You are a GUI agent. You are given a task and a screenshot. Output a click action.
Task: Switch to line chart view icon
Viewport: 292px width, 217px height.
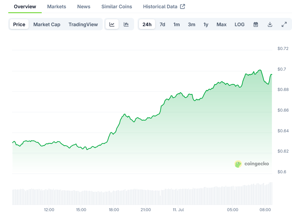[x=112, y=24]
